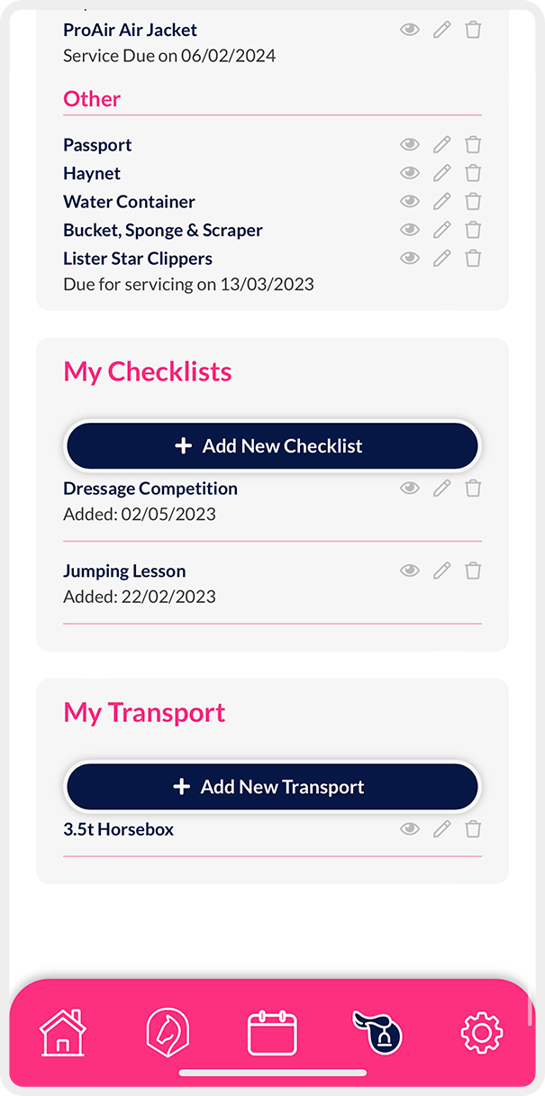Select the saddle tack tab icon
Viewport: 545px width, 1096px height.
pyautogui.click(x=377, y=1032)
